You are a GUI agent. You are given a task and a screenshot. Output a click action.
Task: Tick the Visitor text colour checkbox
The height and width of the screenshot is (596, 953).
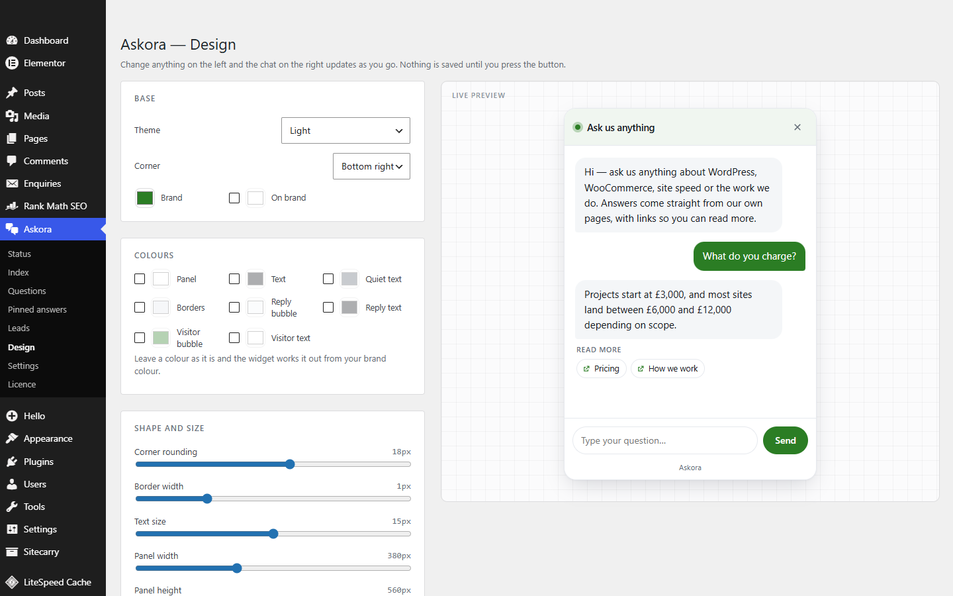click(234, 338)
